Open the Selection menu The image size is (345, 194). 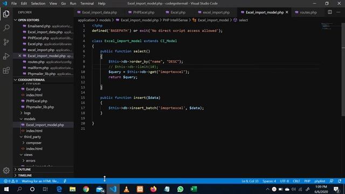coord(38,4)
